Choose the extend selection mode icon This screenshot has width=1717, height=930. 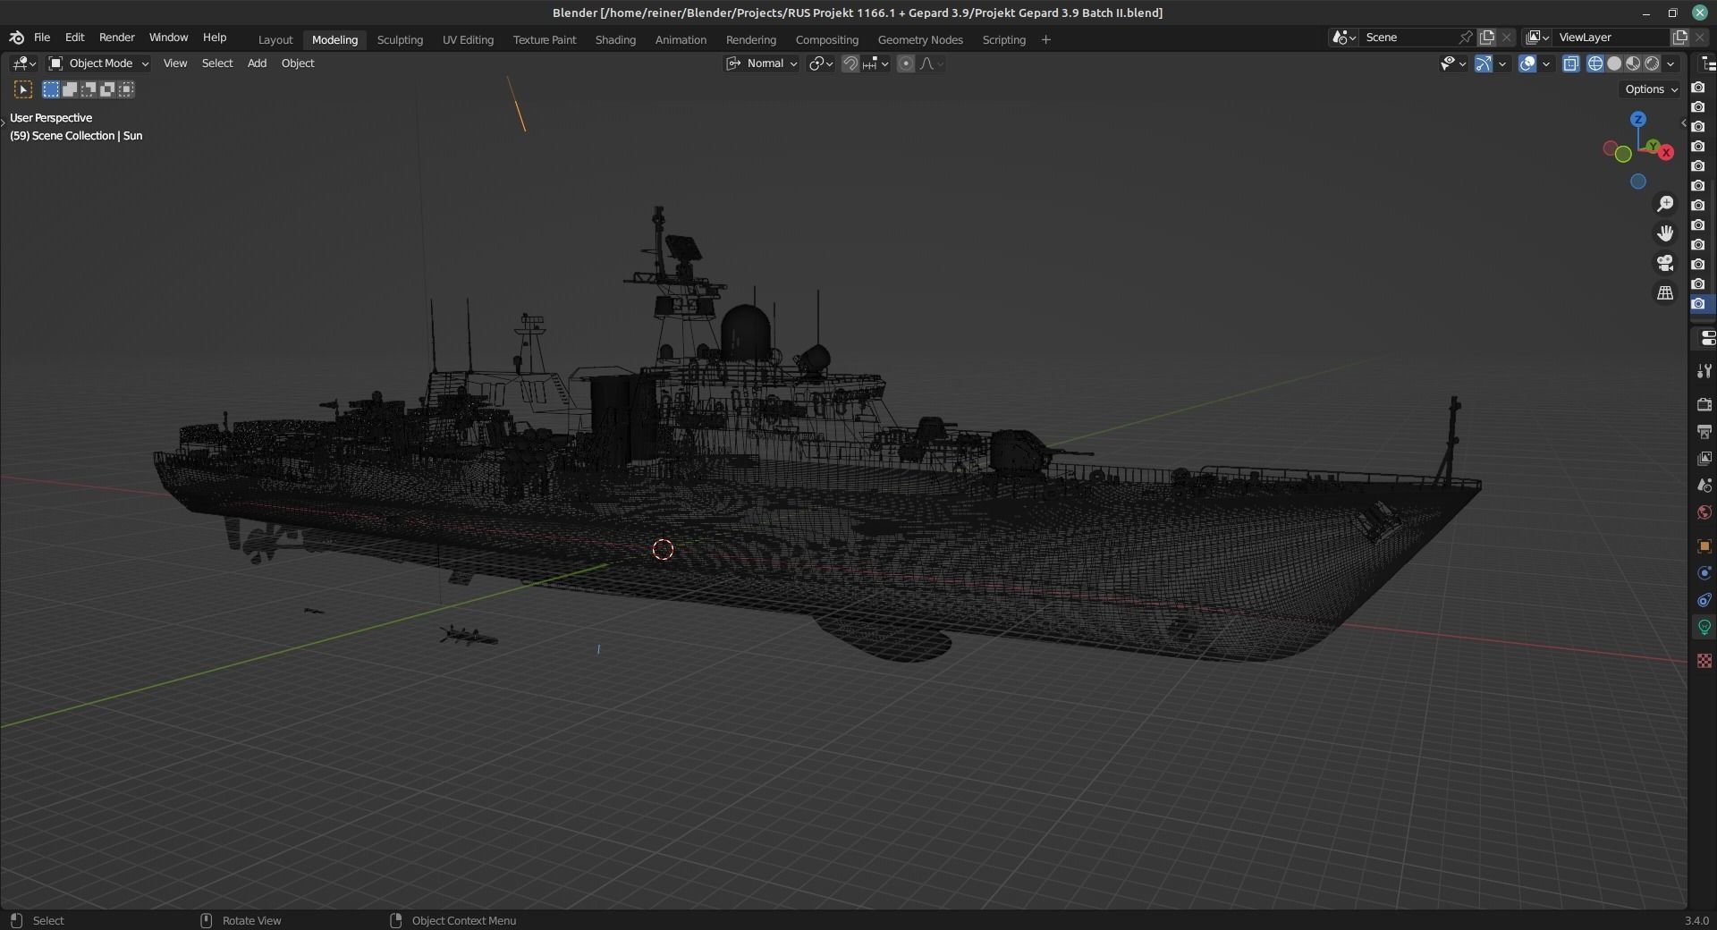click(70, 89)
